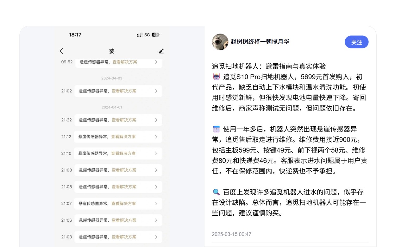Click 查看解决方案 in the 09:52 row
The image size is (401, 247).
click(125, 62)
